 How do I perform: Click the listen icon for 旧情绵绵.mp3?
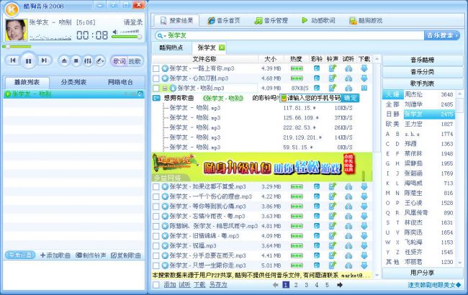(348, 236)
